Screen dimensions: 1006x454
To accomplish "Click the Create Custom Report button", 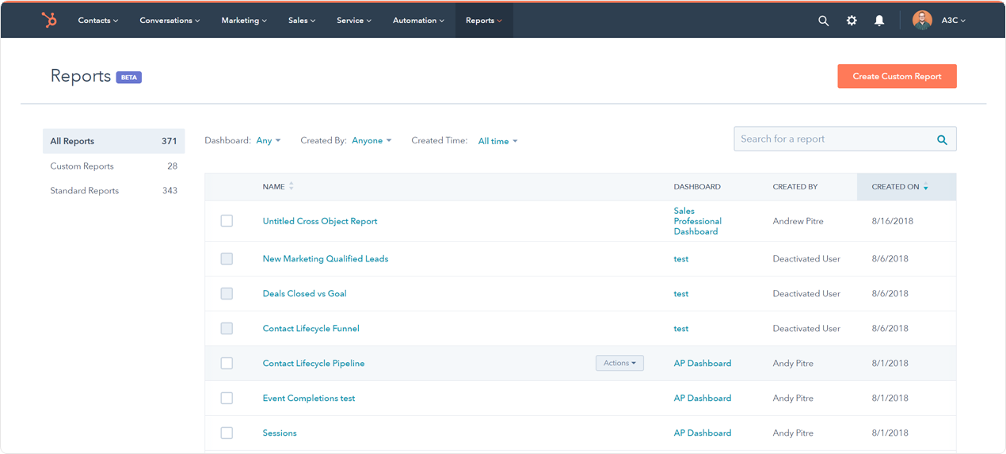I will pos(897,76).
